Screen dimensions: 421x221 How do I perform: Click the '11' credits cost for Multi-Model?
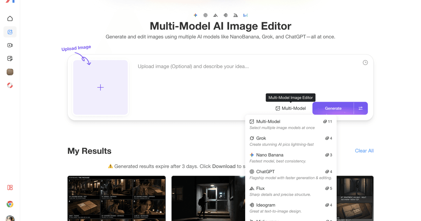[x=328, y=121]
